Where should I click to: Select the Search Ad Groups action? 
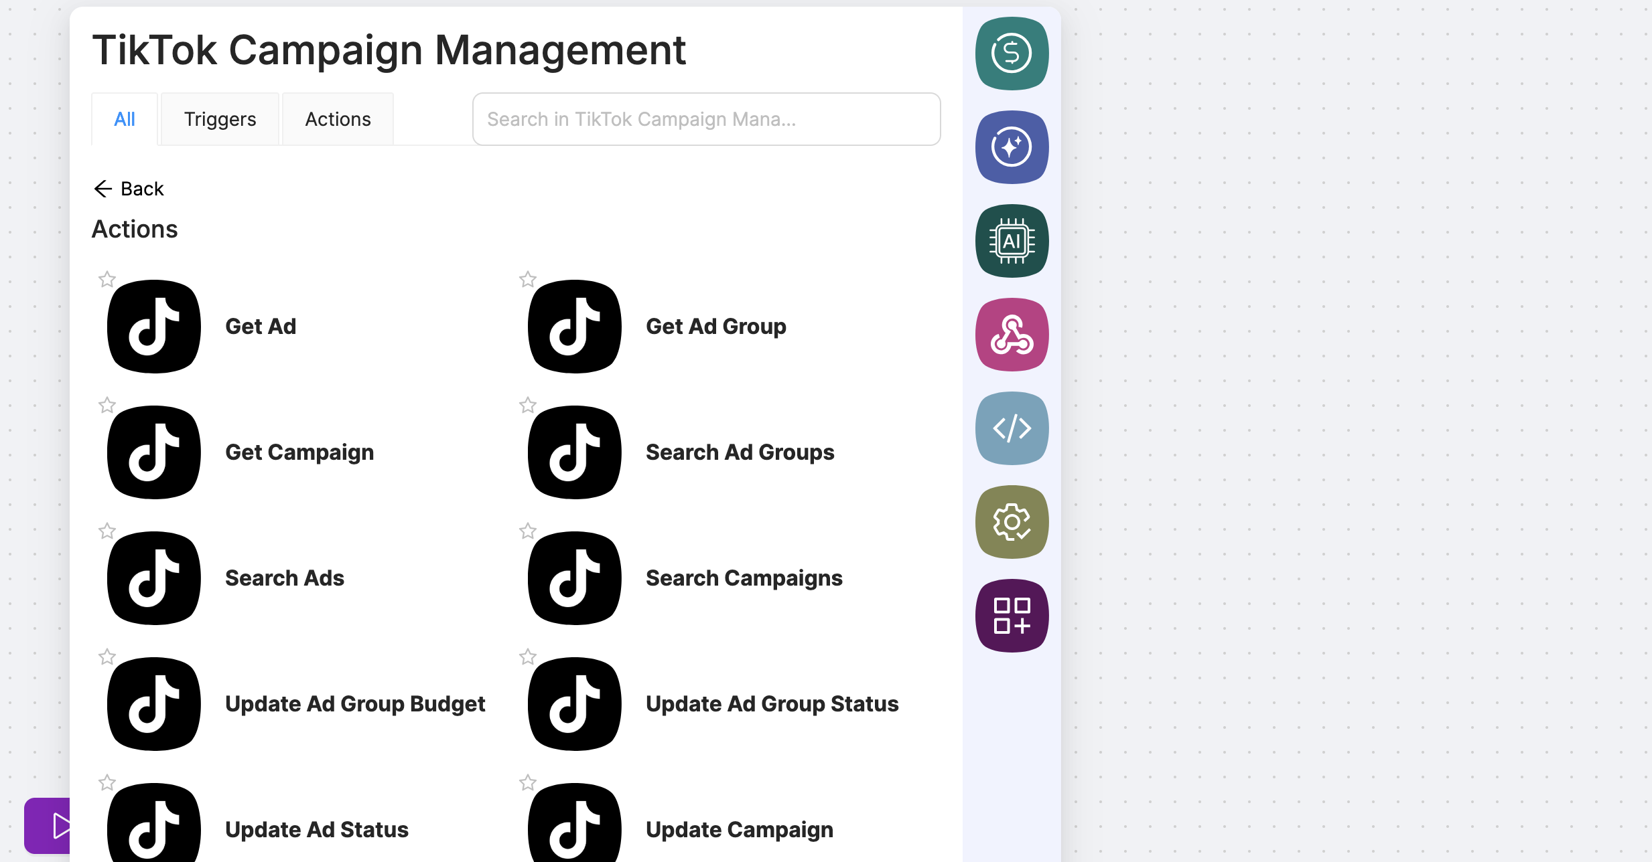740,452
